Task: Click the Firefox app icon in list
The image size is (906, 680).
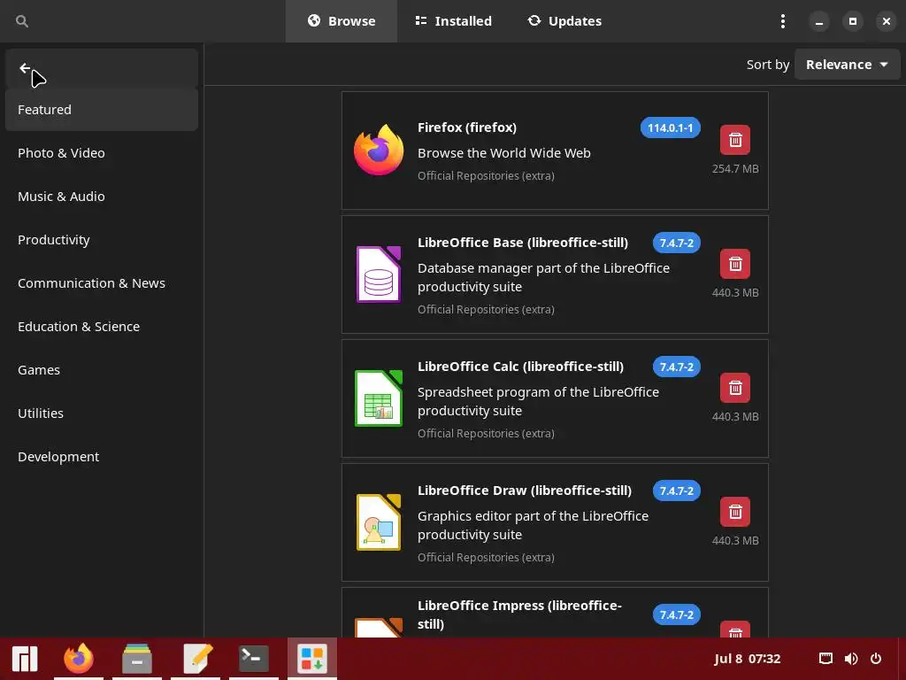Action: [x=379, y=151]
